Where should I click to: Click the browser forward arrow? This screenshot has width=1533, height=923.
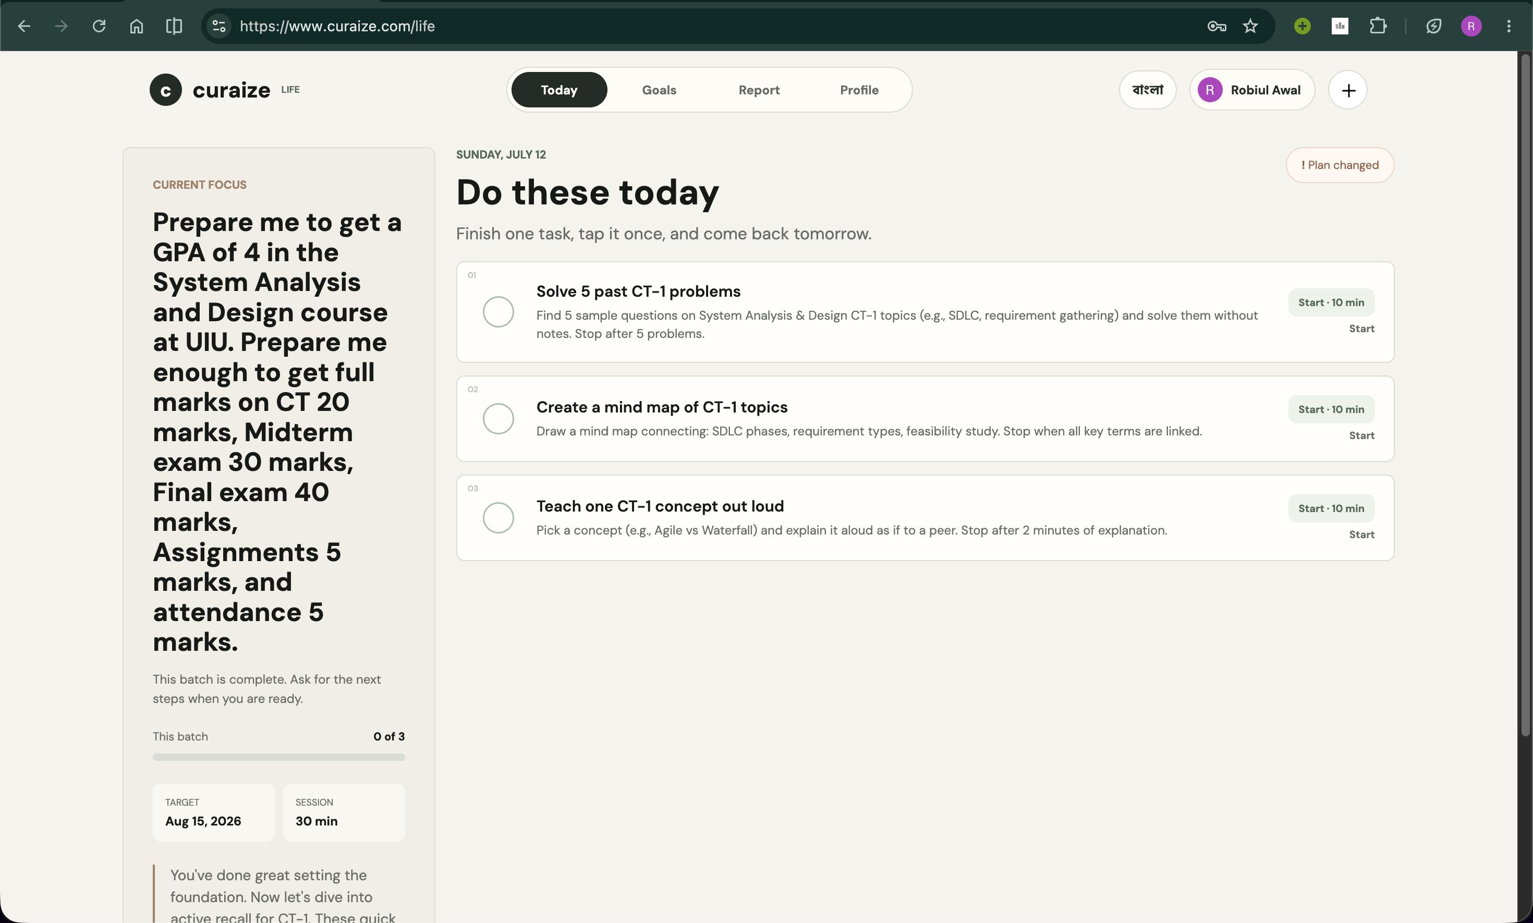(61, 26)
